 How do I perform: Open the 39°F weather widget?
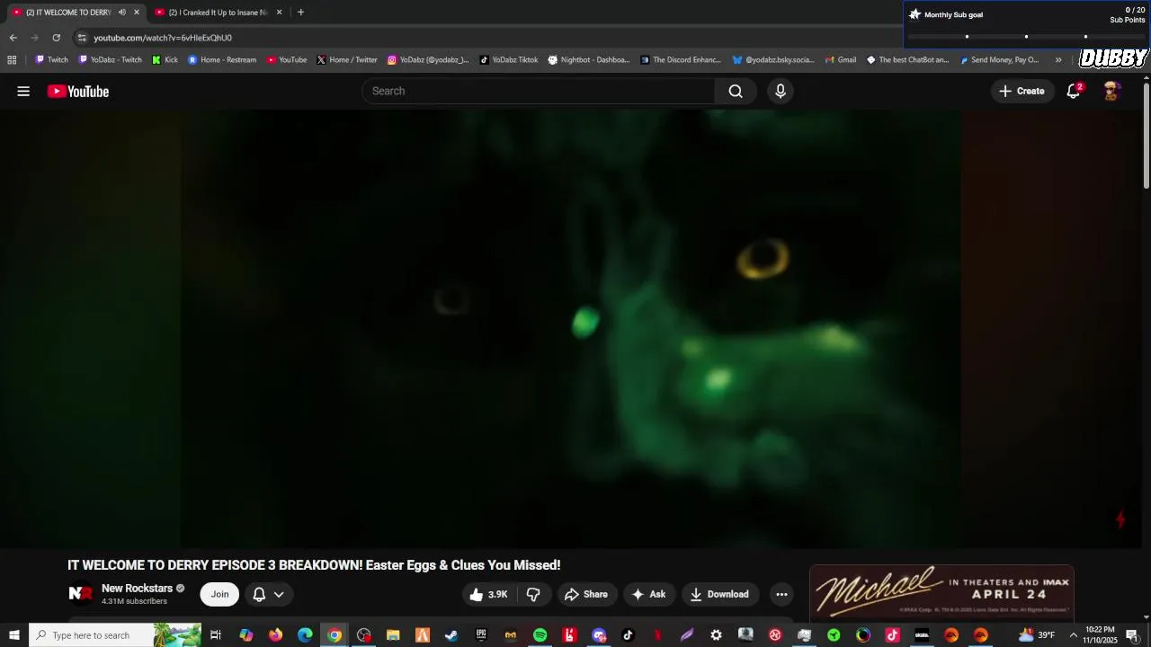(1037, 635)
